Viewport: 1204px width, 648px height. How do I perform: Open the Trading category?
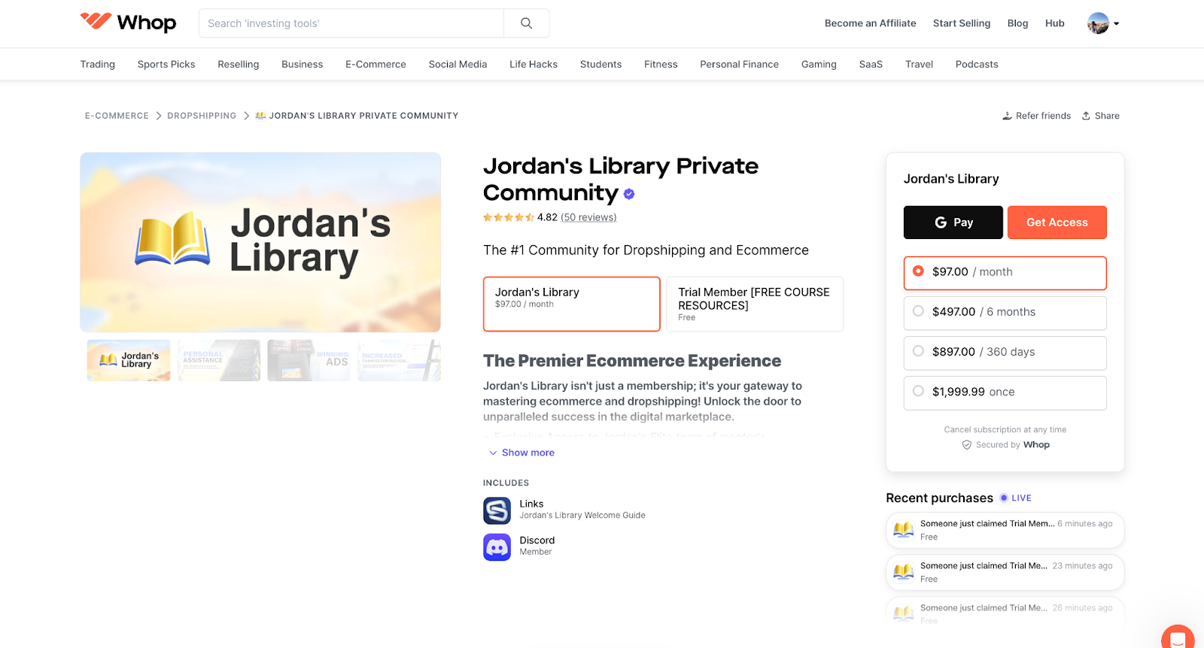[98, 65]
